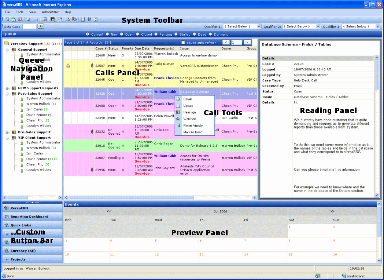Open the Administrator menu
384x280 pixels.
[x=50, y=12]
